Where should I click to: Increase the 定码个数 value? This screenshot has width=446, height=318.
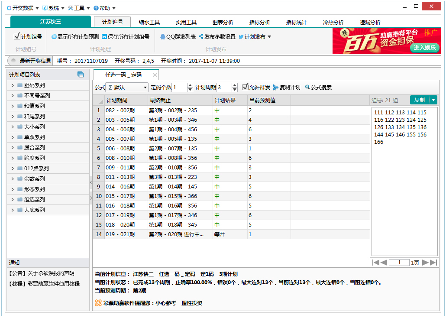[190, 85]
